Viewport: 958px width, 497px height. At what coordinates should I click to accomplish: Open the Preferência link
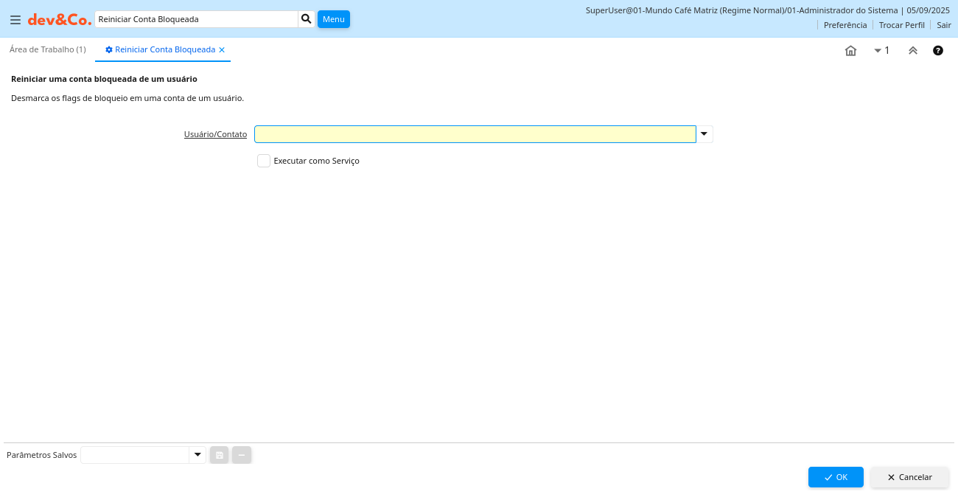845,25
